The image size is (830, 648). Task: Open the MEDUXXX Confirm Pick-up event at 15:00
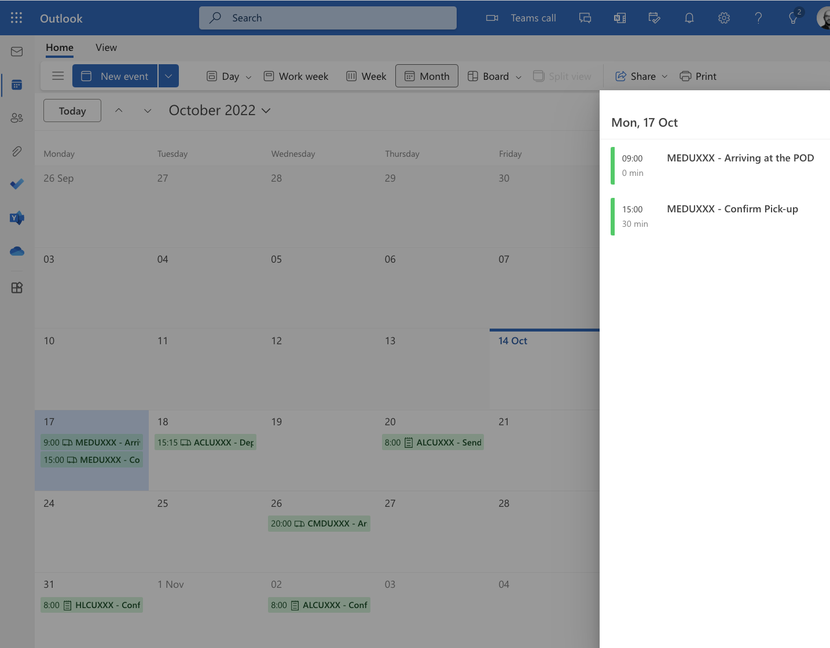[x=732, y=216]
